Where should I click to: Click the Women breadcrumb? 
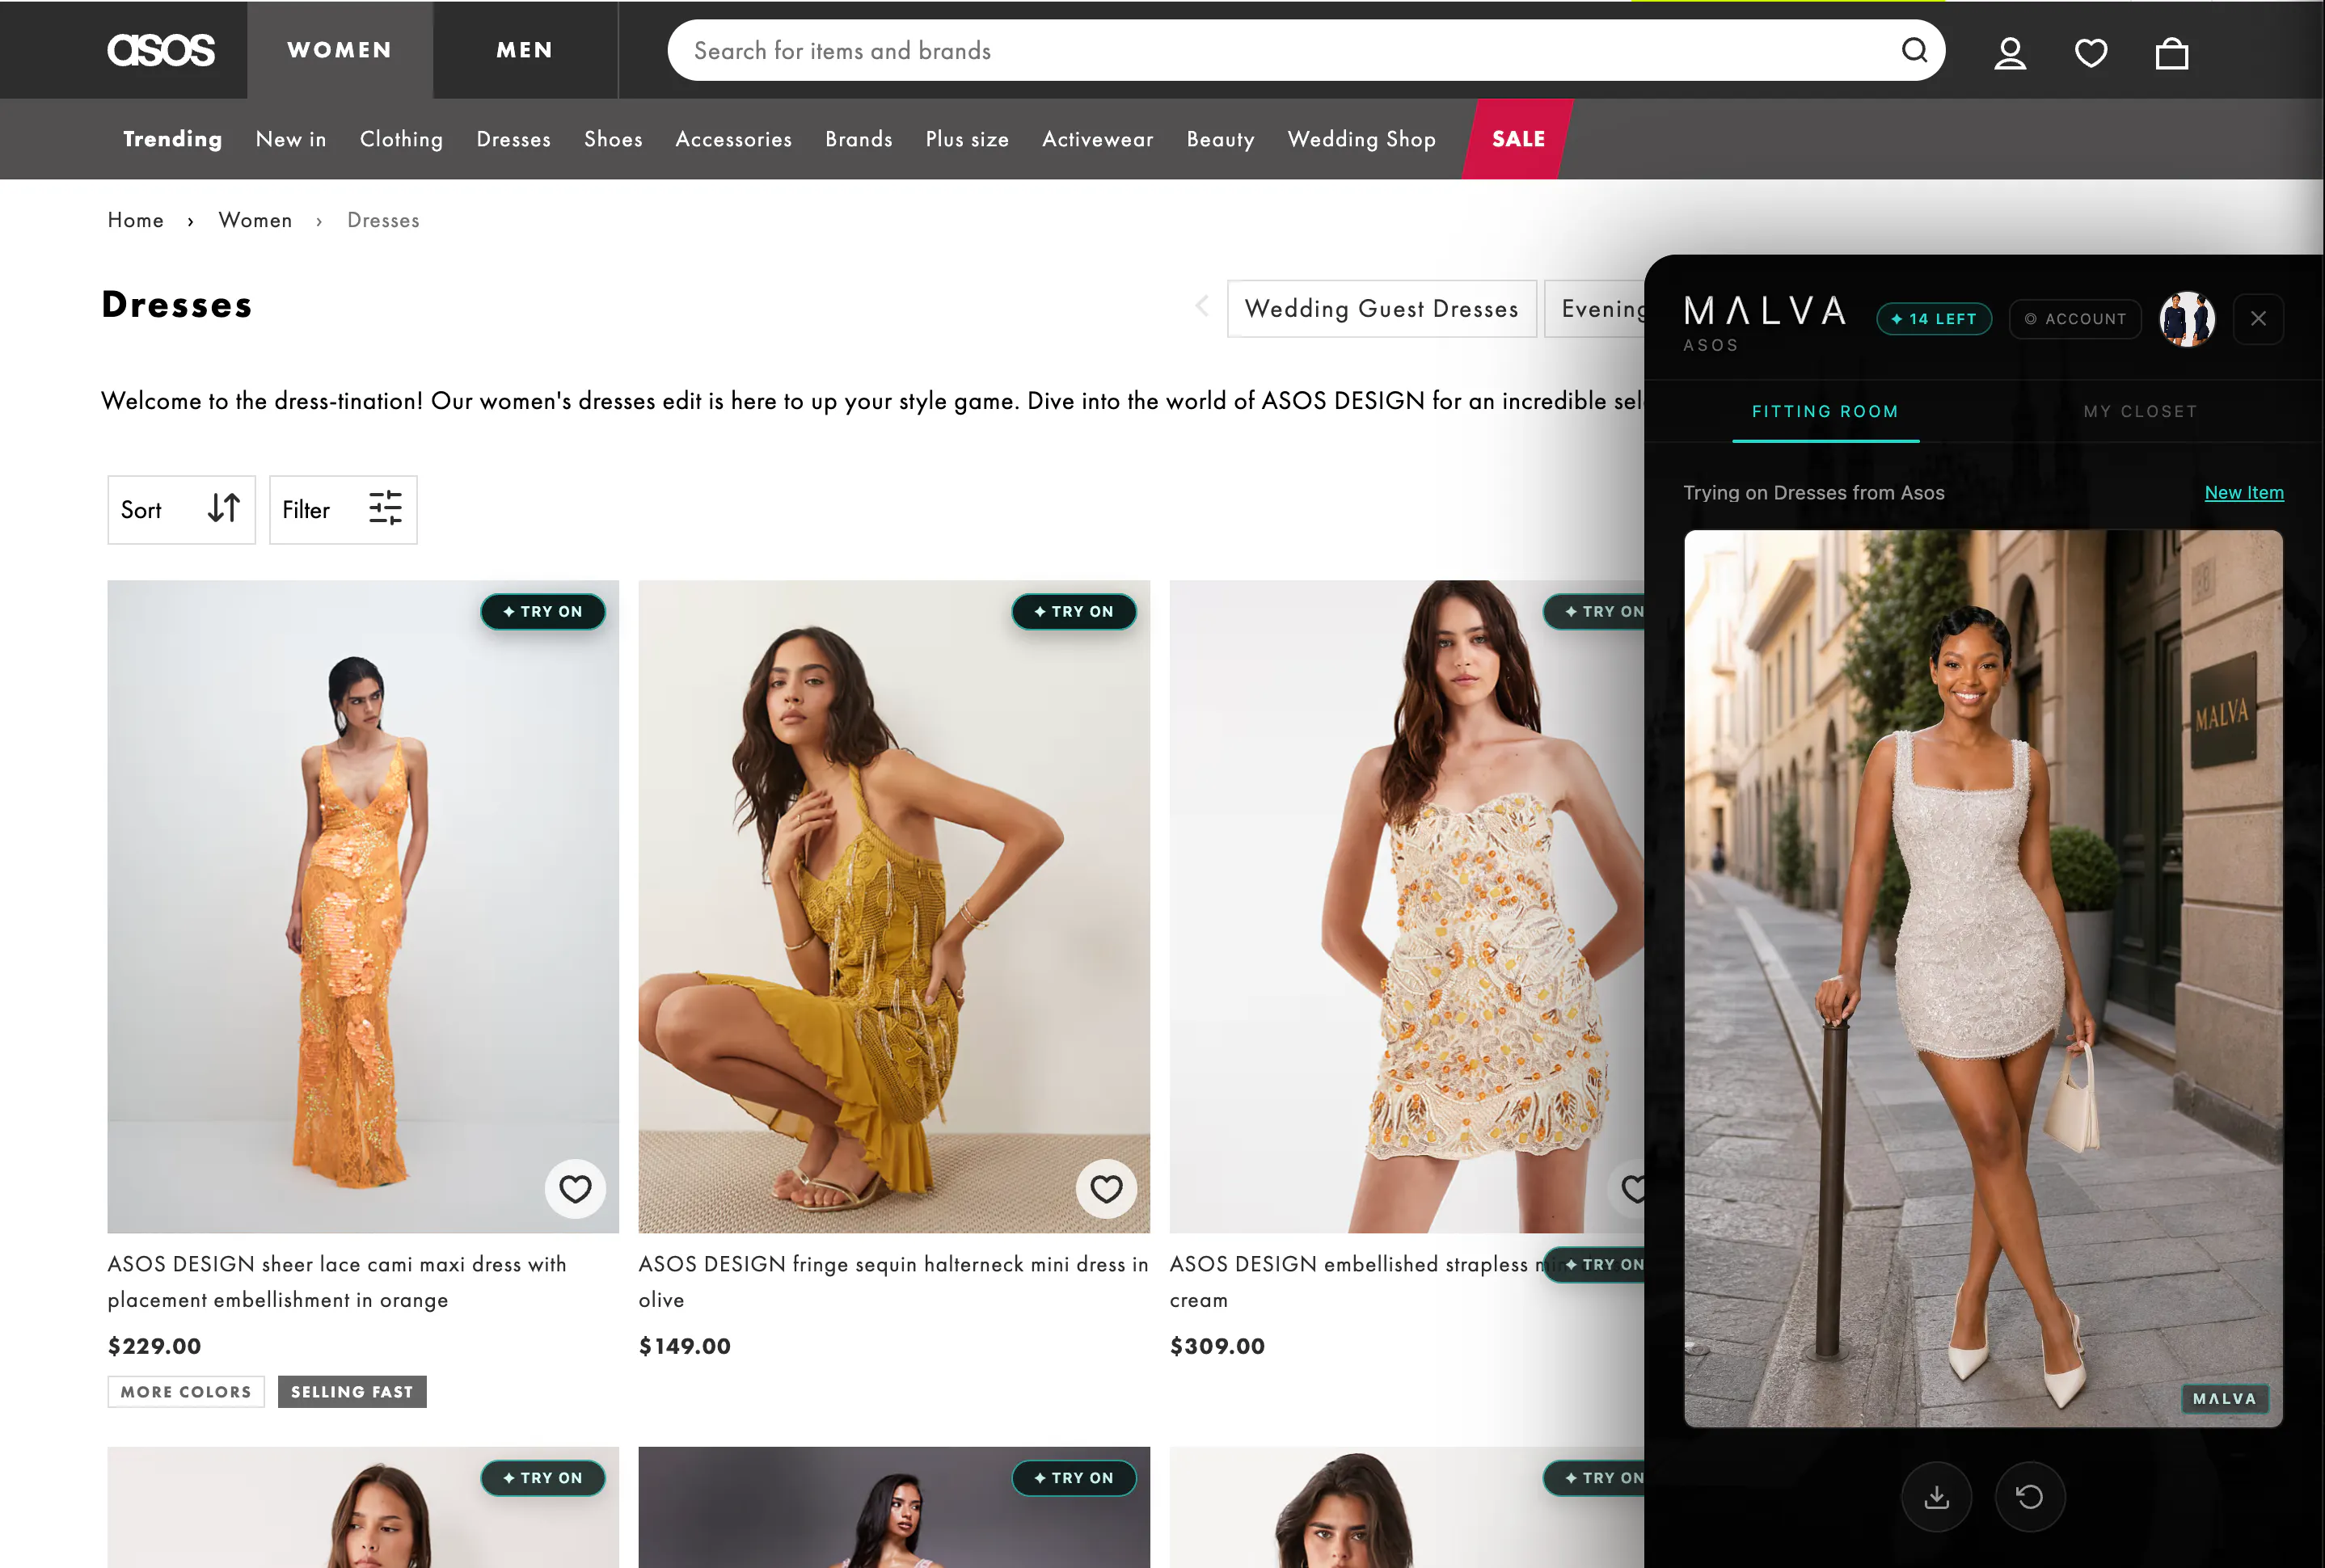tap(256, 220)
